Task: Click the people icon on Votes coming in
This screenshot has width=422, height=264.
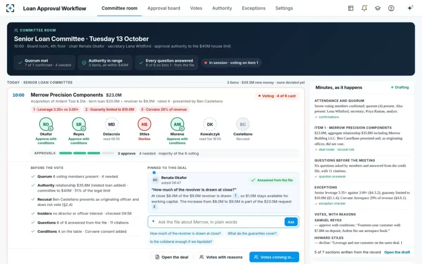Action: [256, 257]
